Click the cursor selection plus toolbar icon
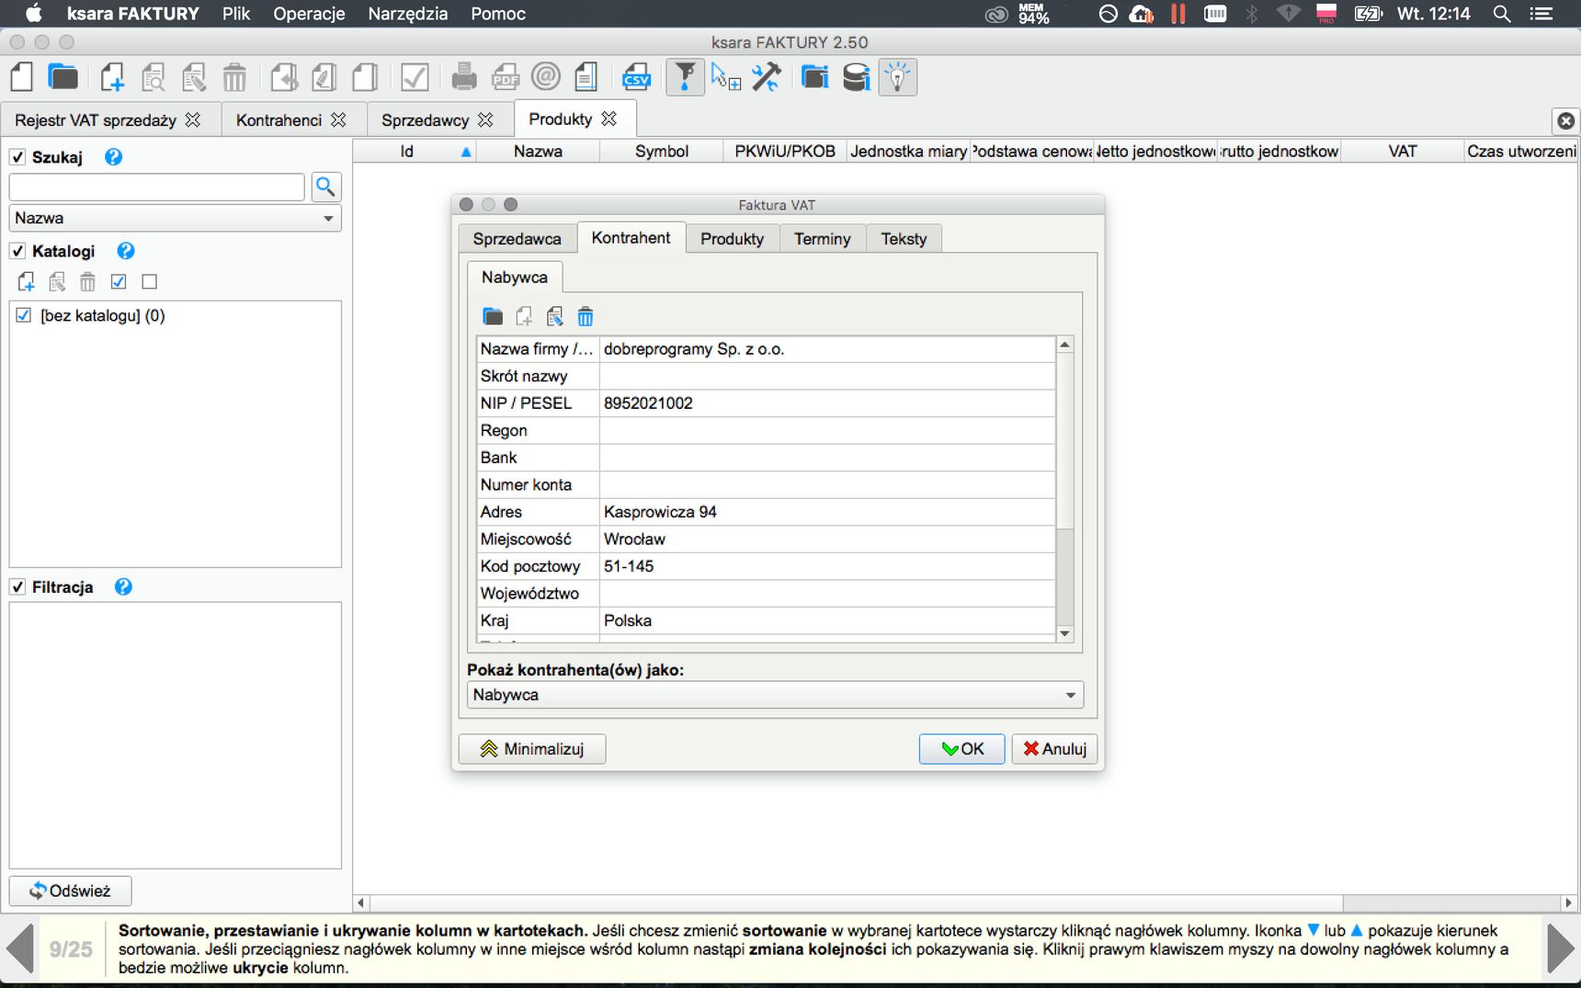 tap(726, 77)
